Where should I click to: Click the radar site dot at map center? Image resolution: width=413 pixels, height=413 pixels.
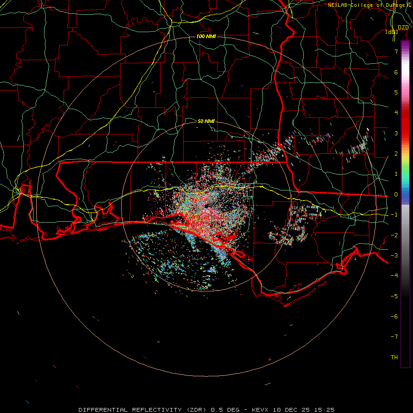click(x=206, y=206)
